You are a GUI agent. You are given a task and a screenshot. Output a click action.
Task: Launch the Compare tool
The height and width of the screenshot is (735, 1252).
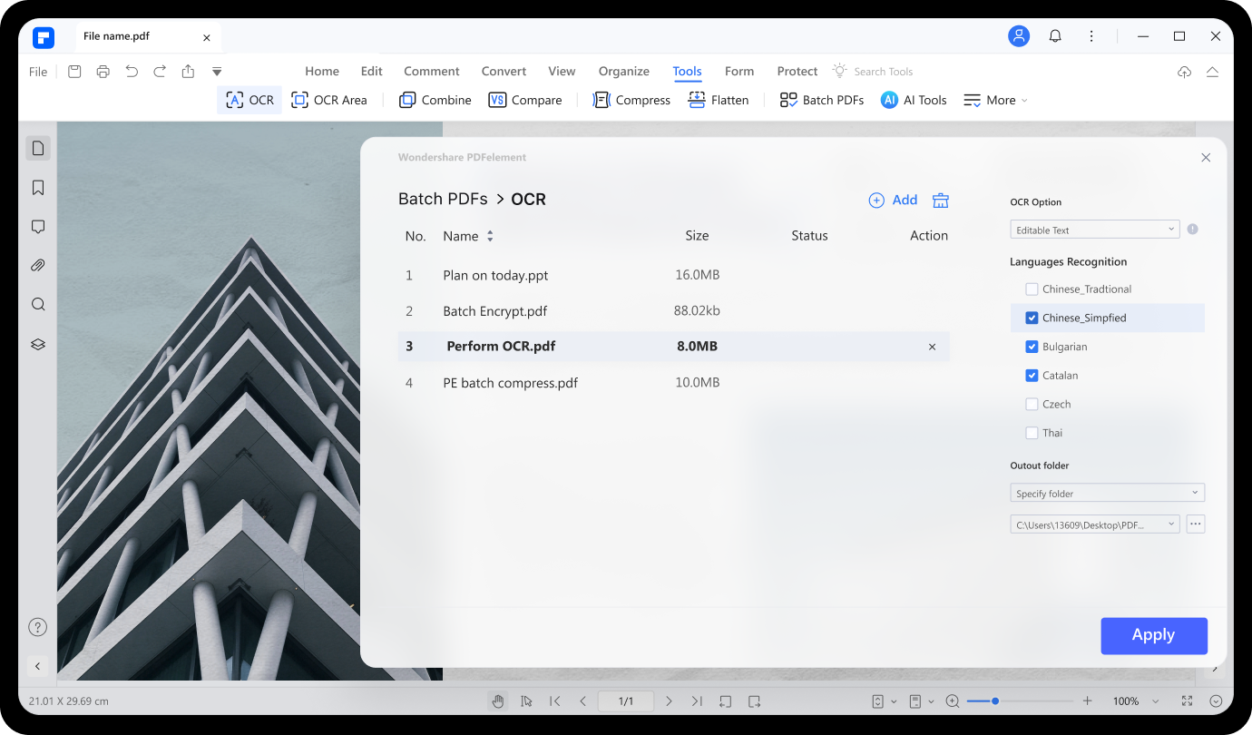(x=524, y=100)
